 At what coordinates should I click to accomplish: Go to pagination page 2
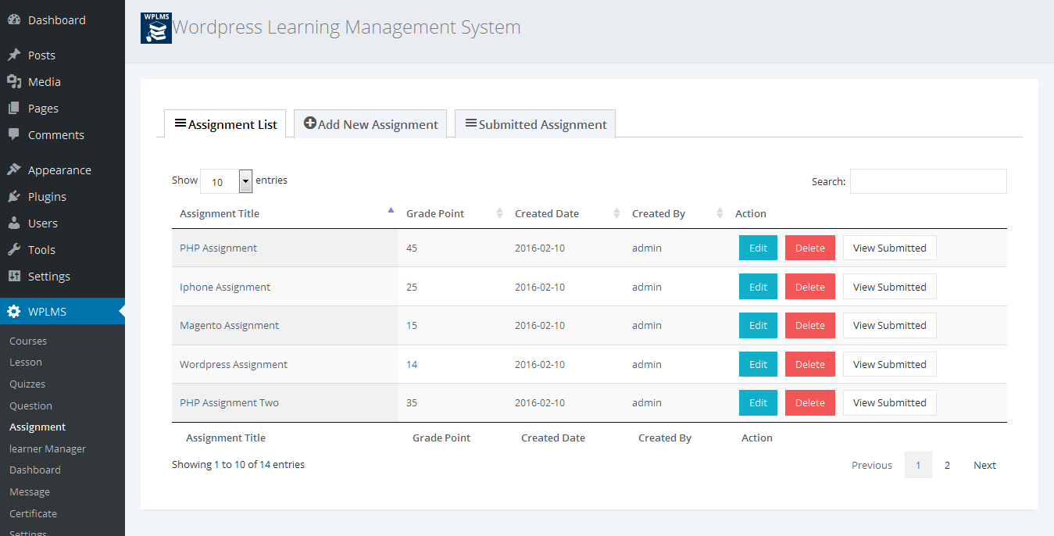(x=947, y=465)
